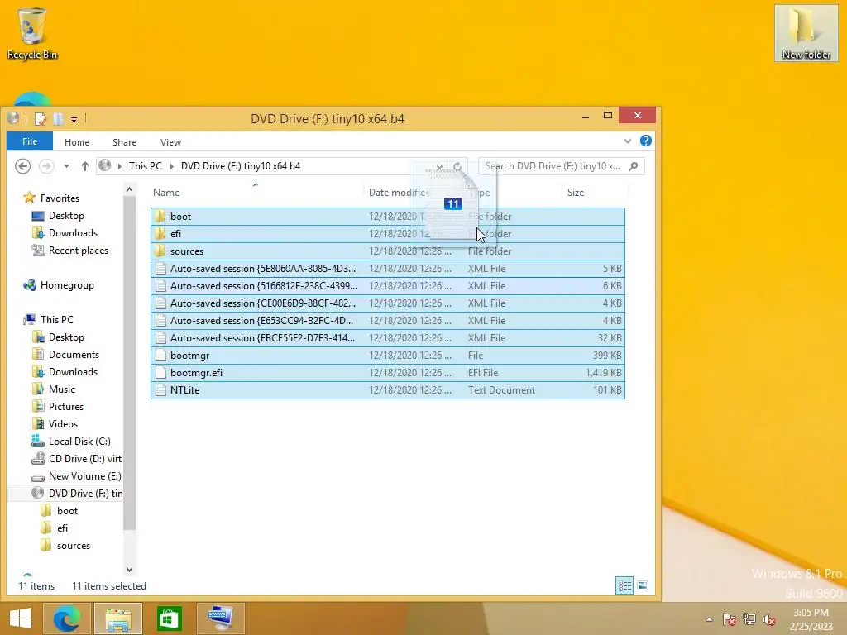Screen dimensions: 847x635
Task: Select the NTLite text document
Action: coord(387,390)
